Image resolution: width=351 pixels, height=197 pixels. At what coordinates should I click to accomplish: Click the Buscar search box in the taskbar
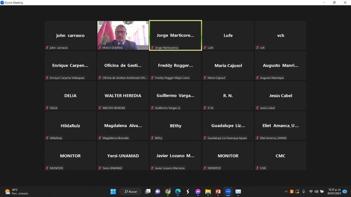pyautogui.click(x=131, y=192)
